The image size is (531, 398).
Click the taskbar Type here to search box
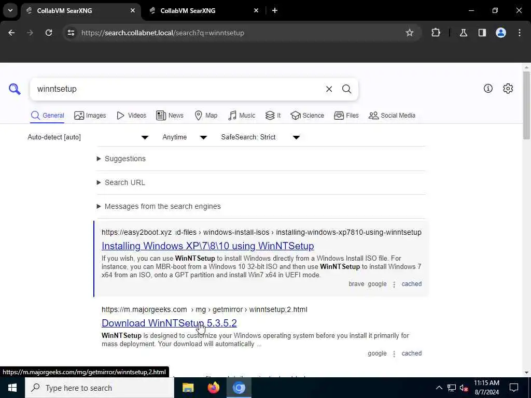[x=100, y=388]
